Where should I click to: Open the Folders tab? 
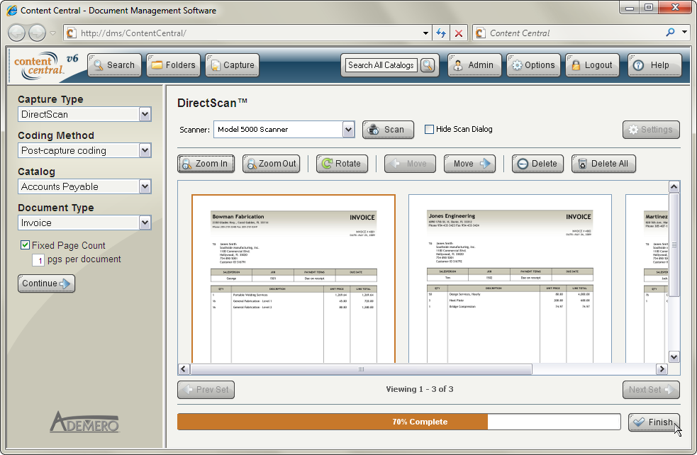[x=173, y=65]
